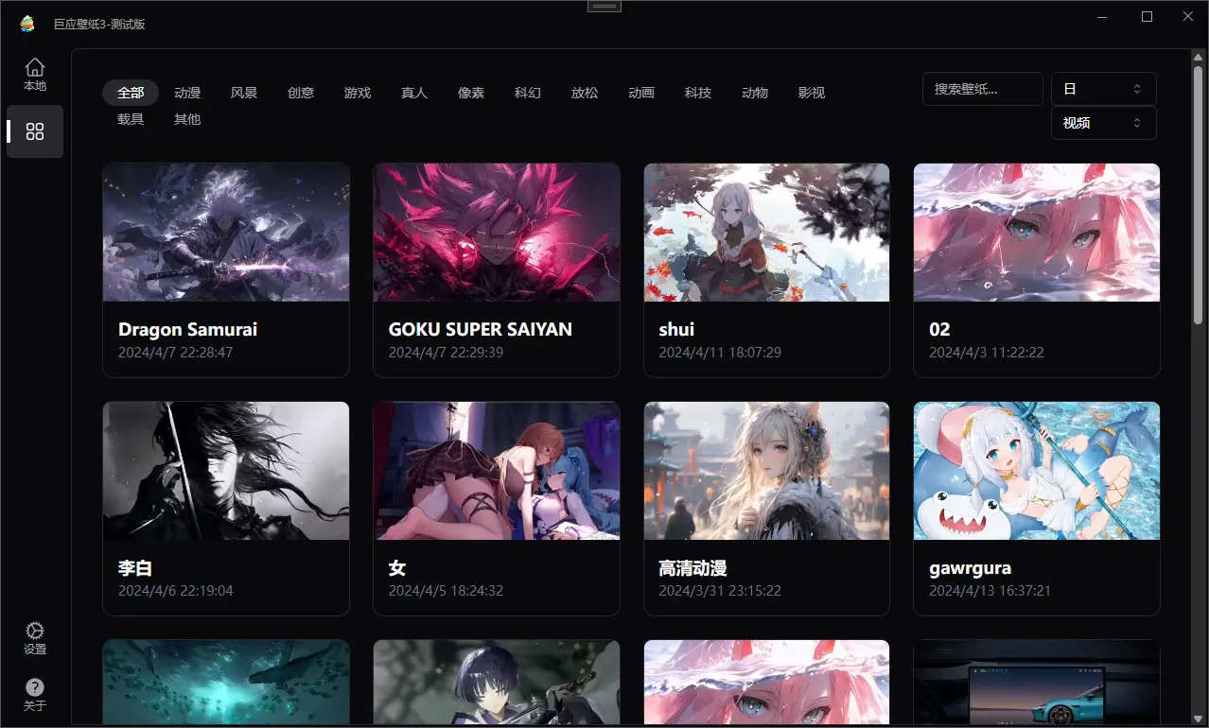Open the 视频 type dropdown
The width and height of the screenshot is (1209, 728).
pos(1104,123)
